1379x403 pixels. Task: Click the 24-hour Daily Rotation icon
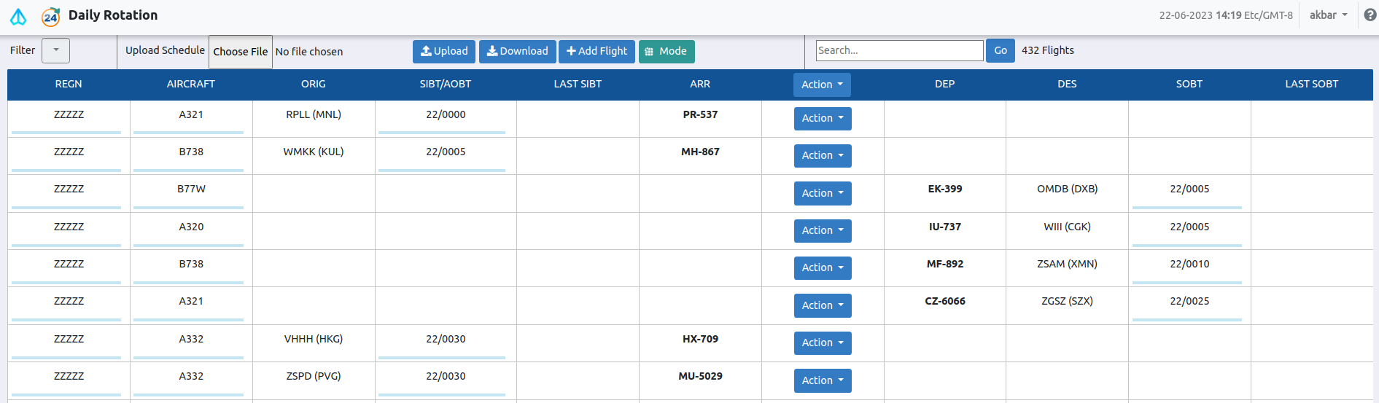click(x=50, y=16)
